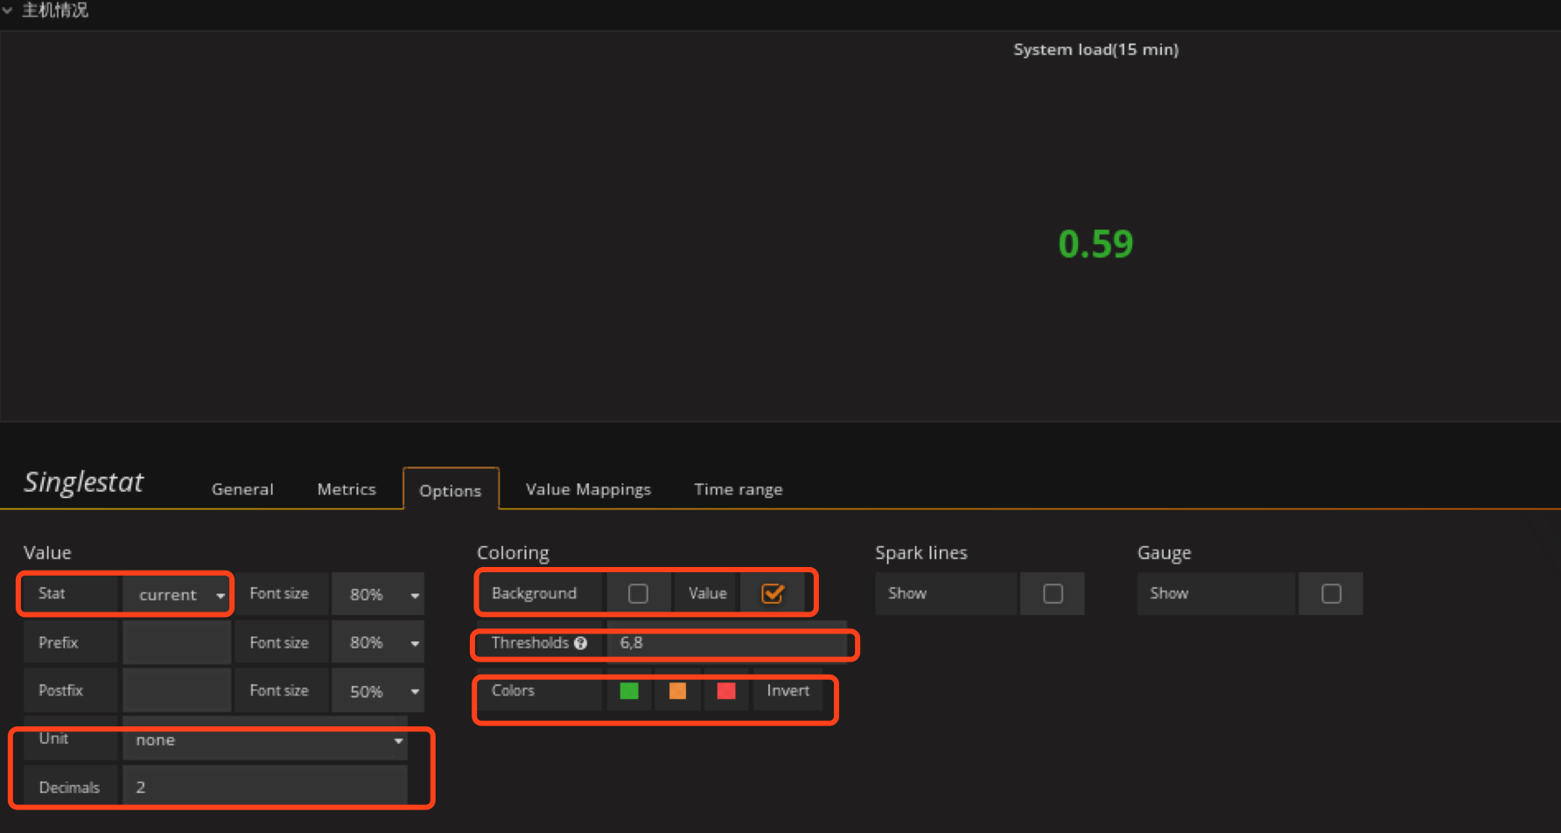Select the red color swatch
Screen dimensions: 1561x833
coord(725,691)
